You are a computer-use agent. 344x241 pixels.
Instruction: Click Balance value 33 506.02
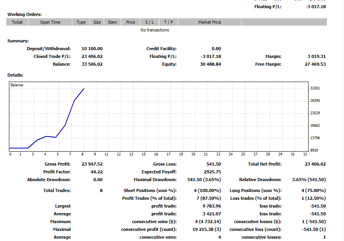pyautogui.click(x=92, y=65)
